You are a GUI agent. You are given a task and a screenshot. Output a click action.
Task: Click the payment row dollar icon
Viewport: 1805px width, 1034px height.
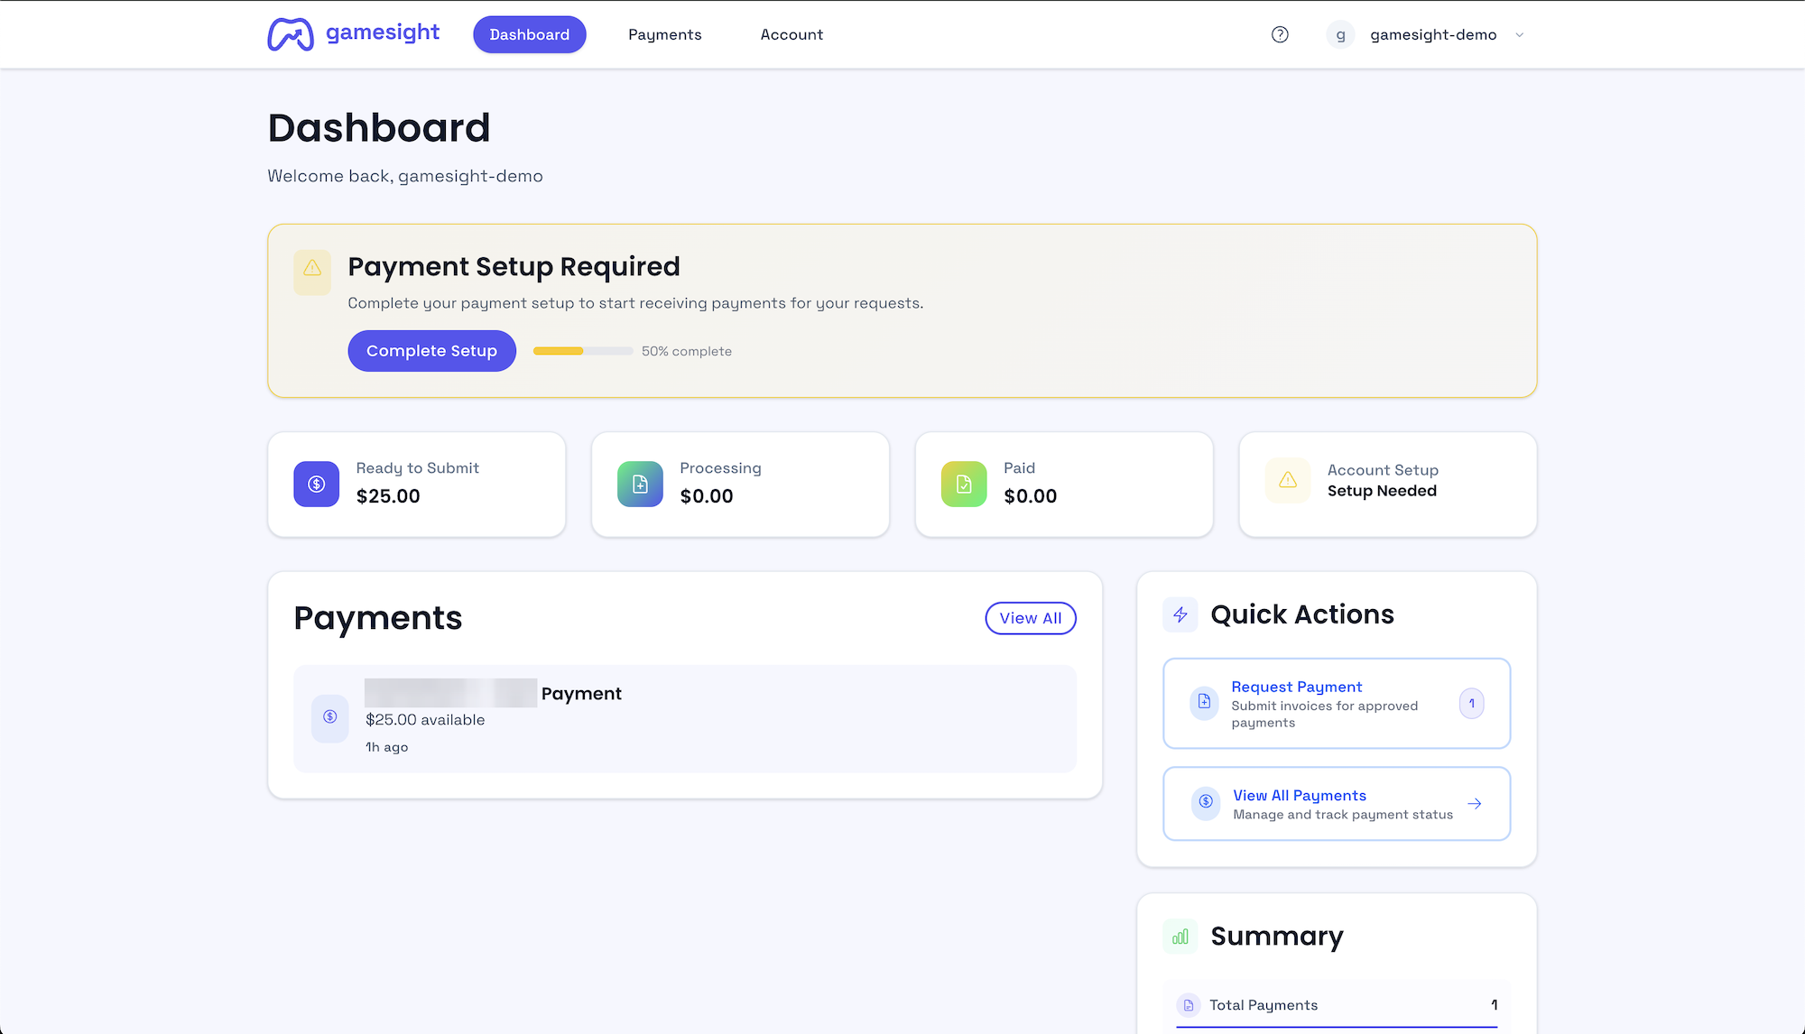[x=330, y=716]
